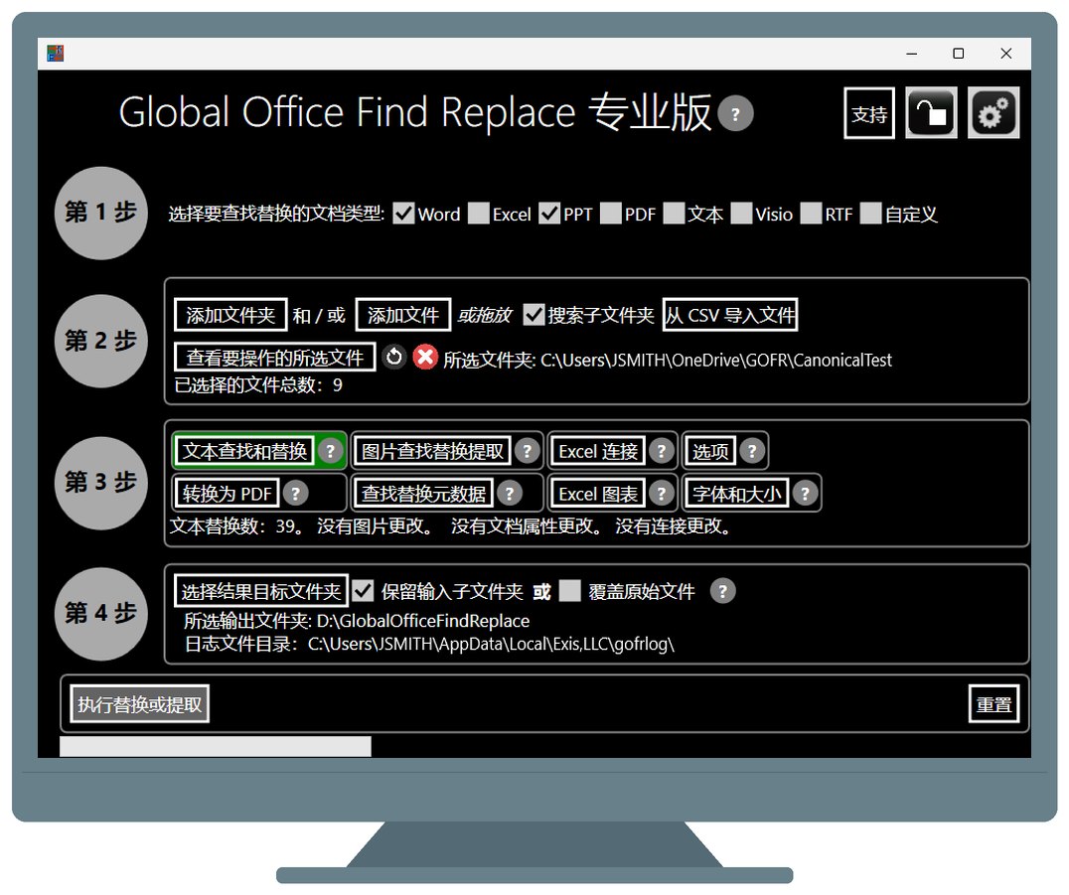Open 查找替换元数据 settings
The image size is (1069, 895).
pyautogui.click(x=423, y=494)
